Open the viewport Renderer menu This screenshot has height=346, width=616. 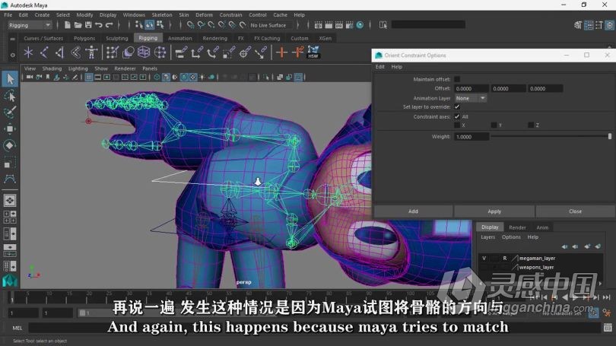click(125, 68)
